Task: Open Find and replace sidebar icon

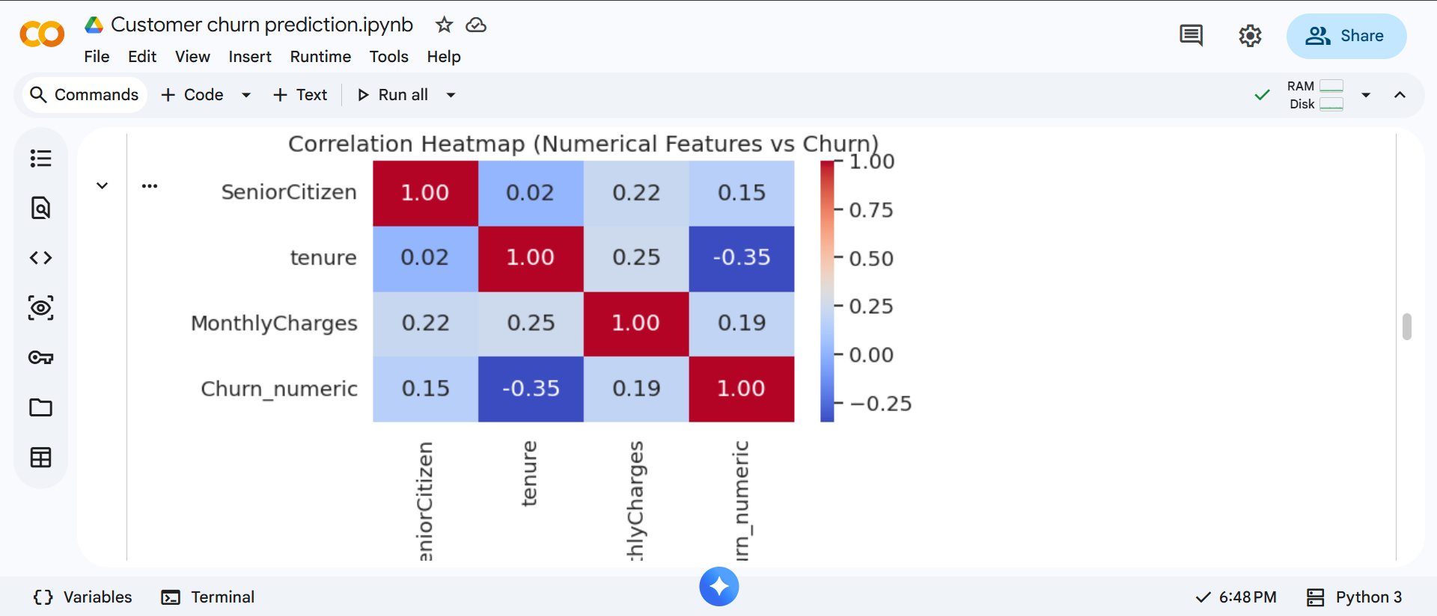Action: [x=40, y=208]
